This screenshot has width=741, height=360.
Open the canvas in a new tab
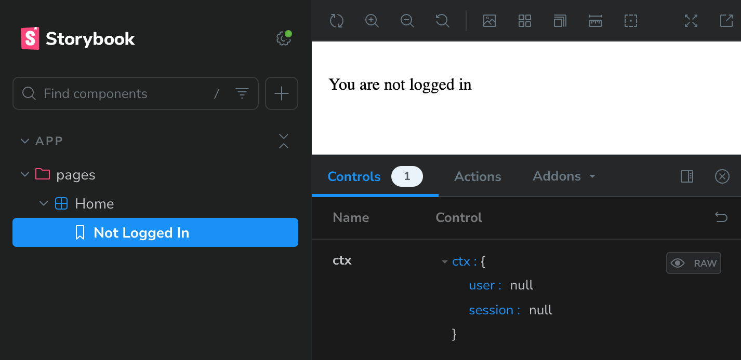[726, 21]
